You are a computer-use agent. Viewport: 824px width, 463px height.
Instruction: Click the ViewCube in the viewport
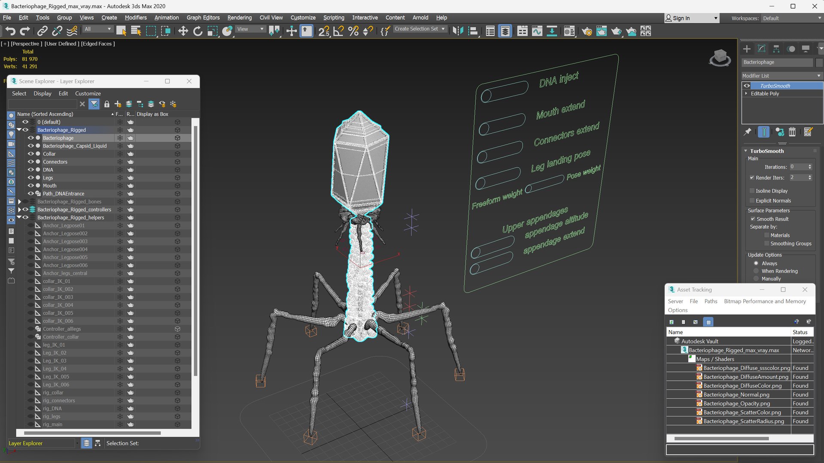[720, 57]
